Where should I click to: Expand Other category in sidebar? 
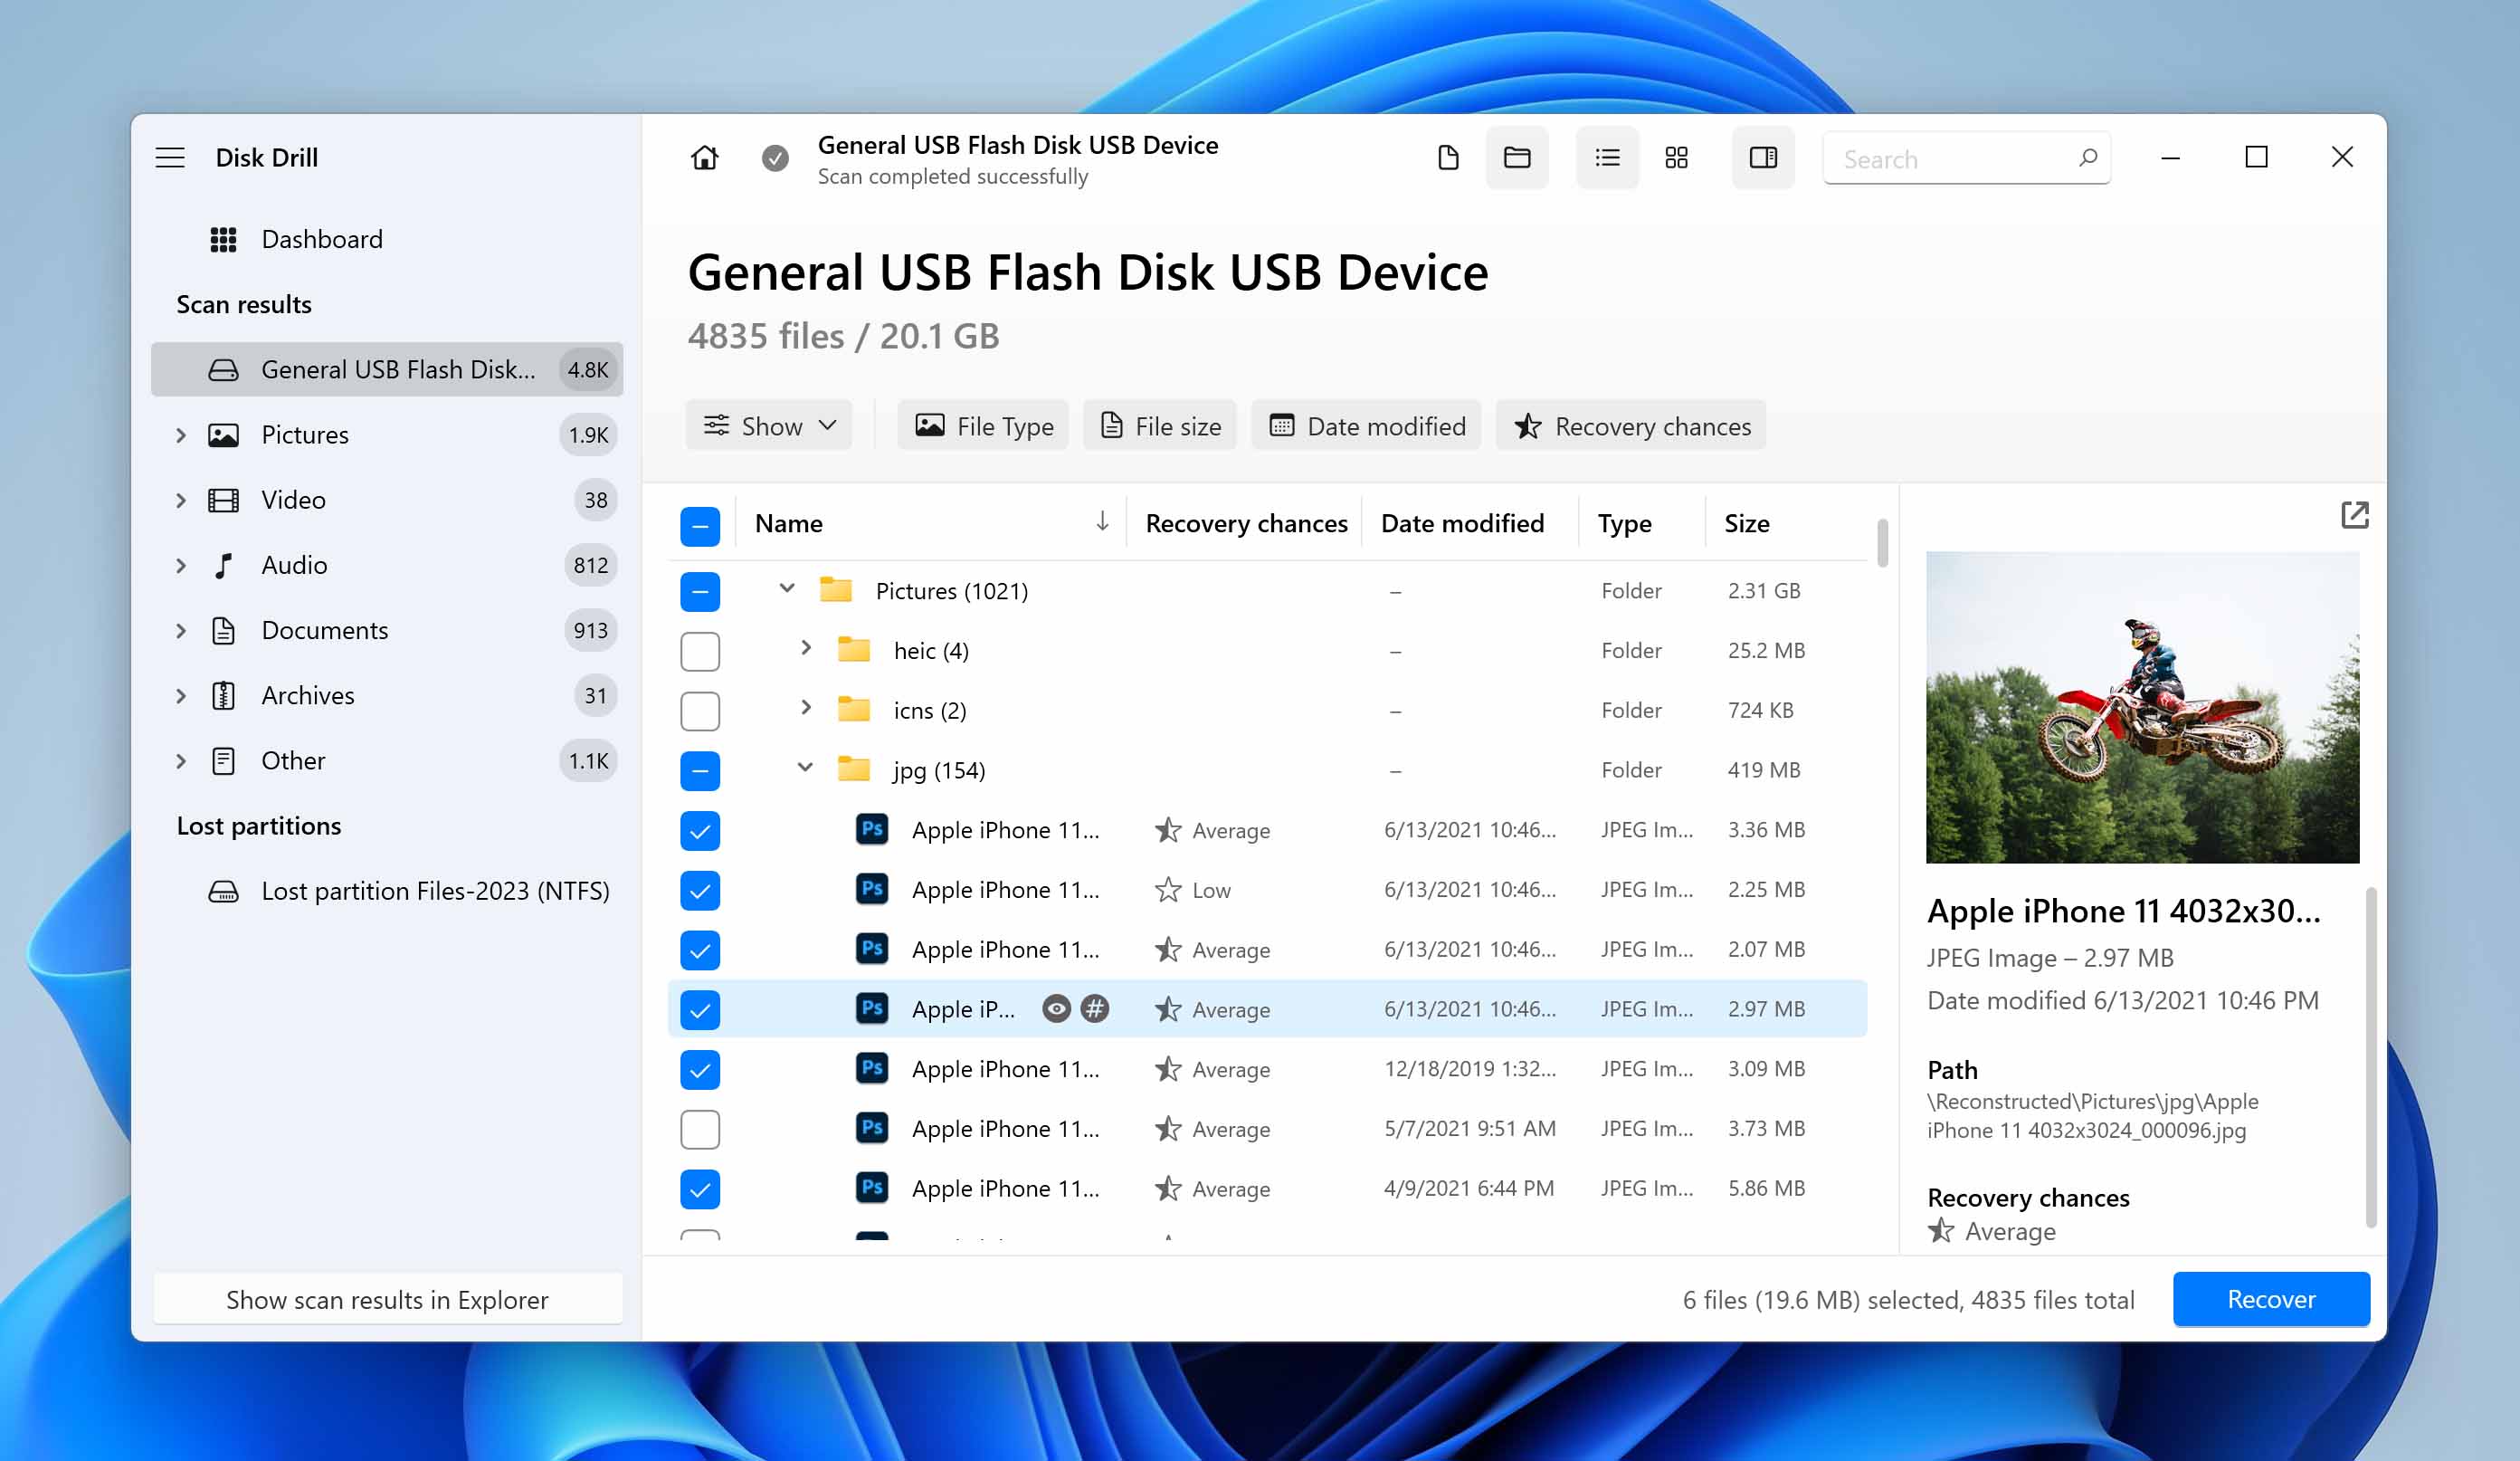pyautogui.click(x=181, y=760)
